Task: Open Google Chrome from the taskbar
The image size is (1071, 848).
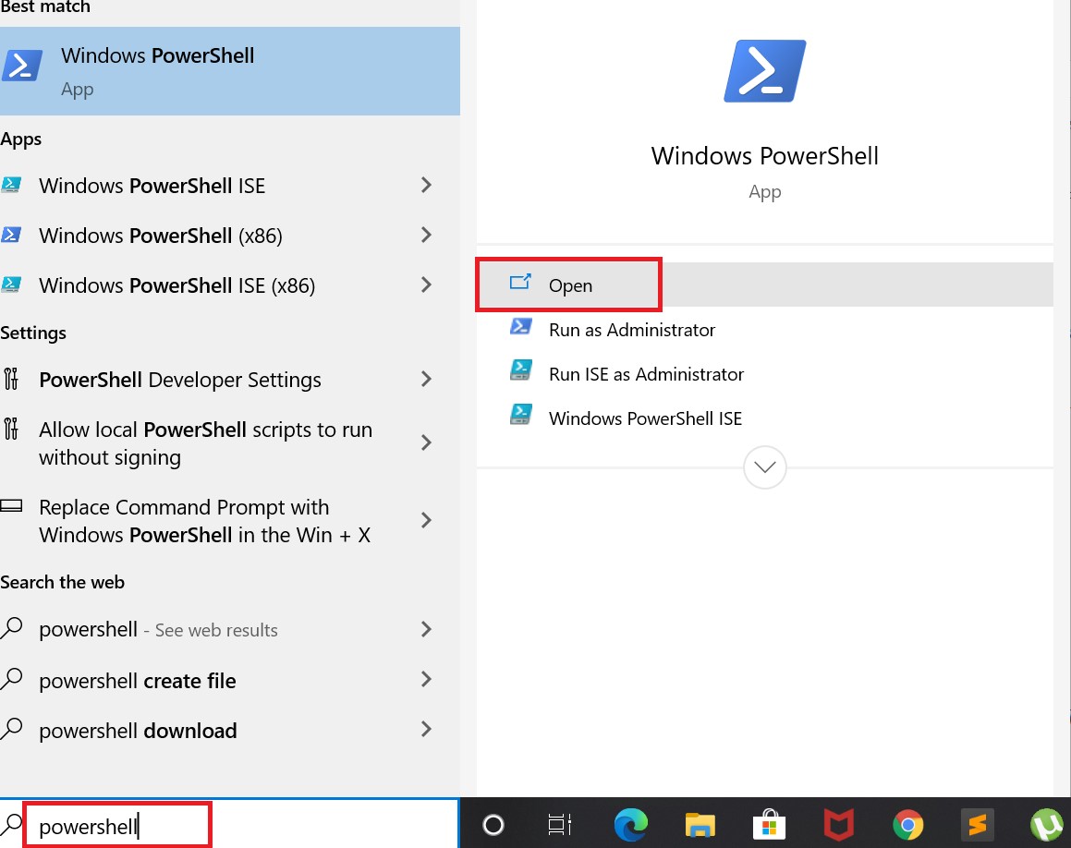Action: coord(907,825)
